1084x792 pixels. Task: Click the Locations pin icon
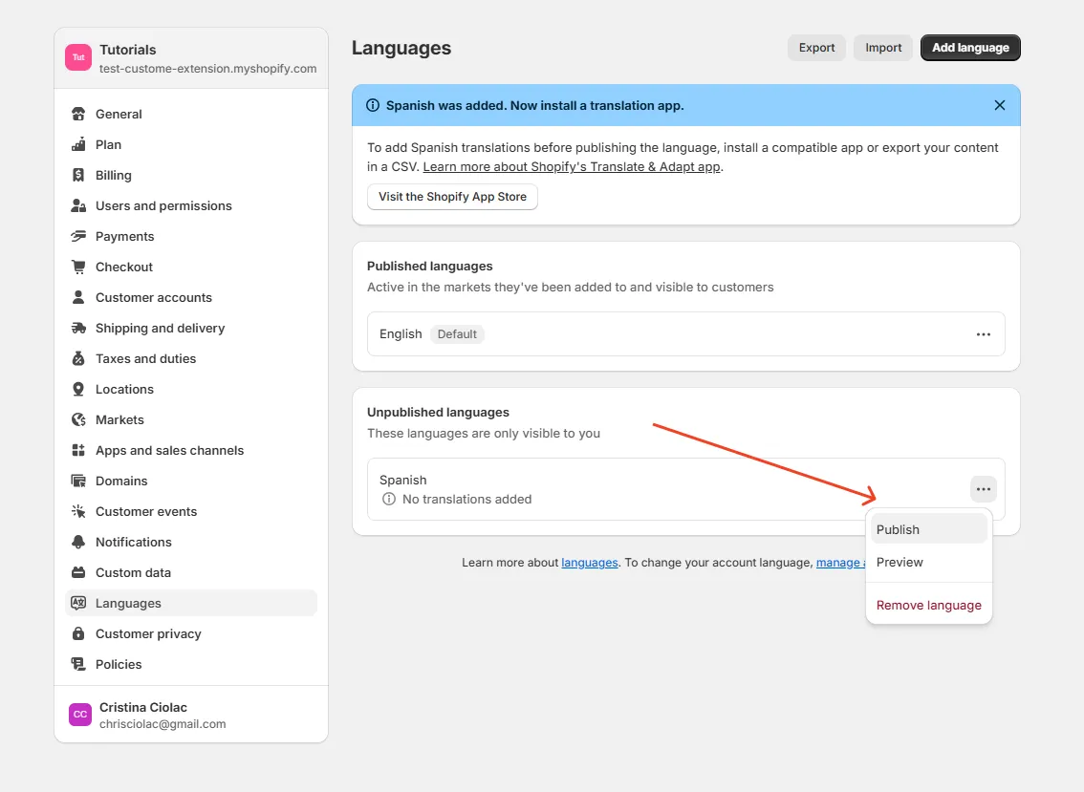point(78,389)
